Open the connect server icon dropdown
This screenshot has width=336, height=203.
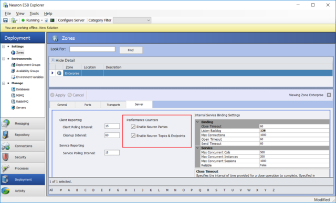(x=14, y=20)
